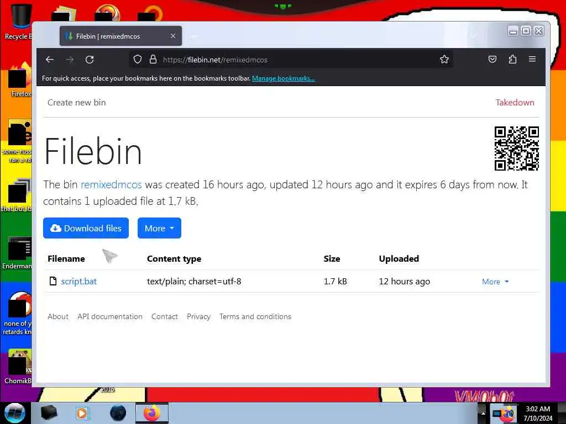Click the dark globe taskbar icon
This screenshot has width=566, height=424.
pyautogui.click(x=118, y=413)
